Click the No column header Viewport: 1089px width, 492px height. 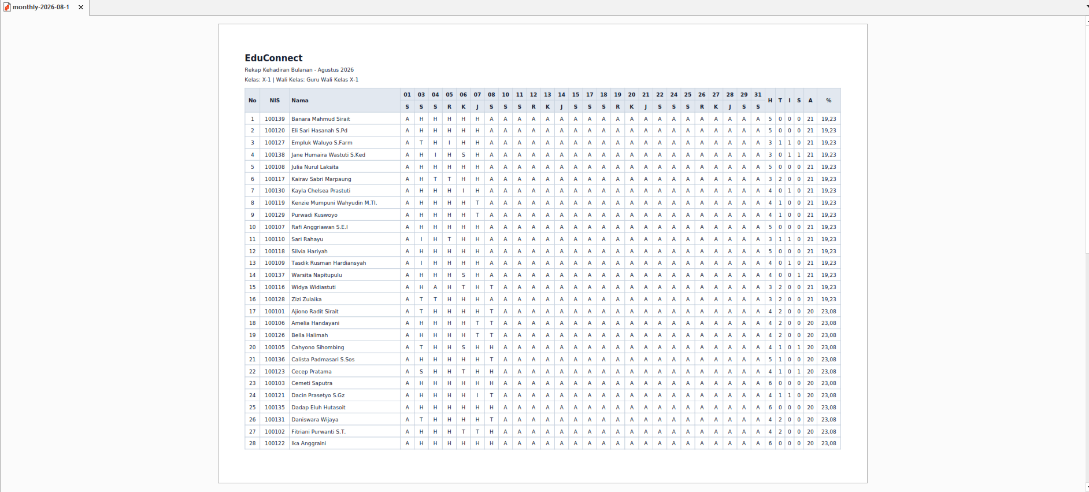[253, 101]
